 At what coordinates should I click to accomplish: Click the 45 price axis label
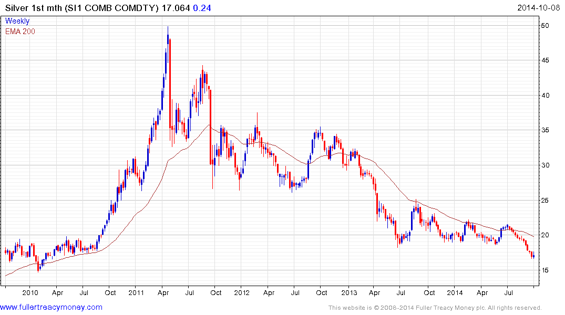545,60
